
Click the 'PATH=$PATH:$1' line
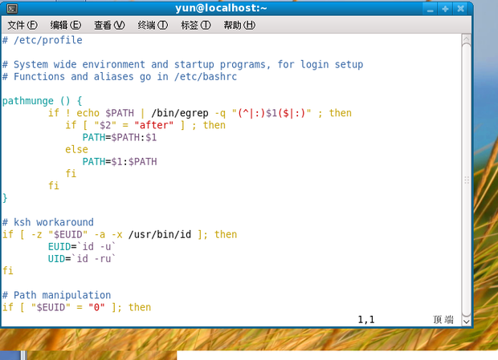[120, 138]
